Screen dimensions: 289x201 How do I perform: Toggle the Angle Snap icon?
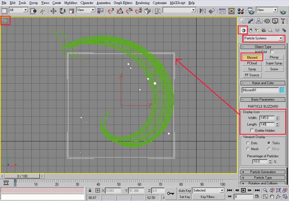tap(120, 11)
